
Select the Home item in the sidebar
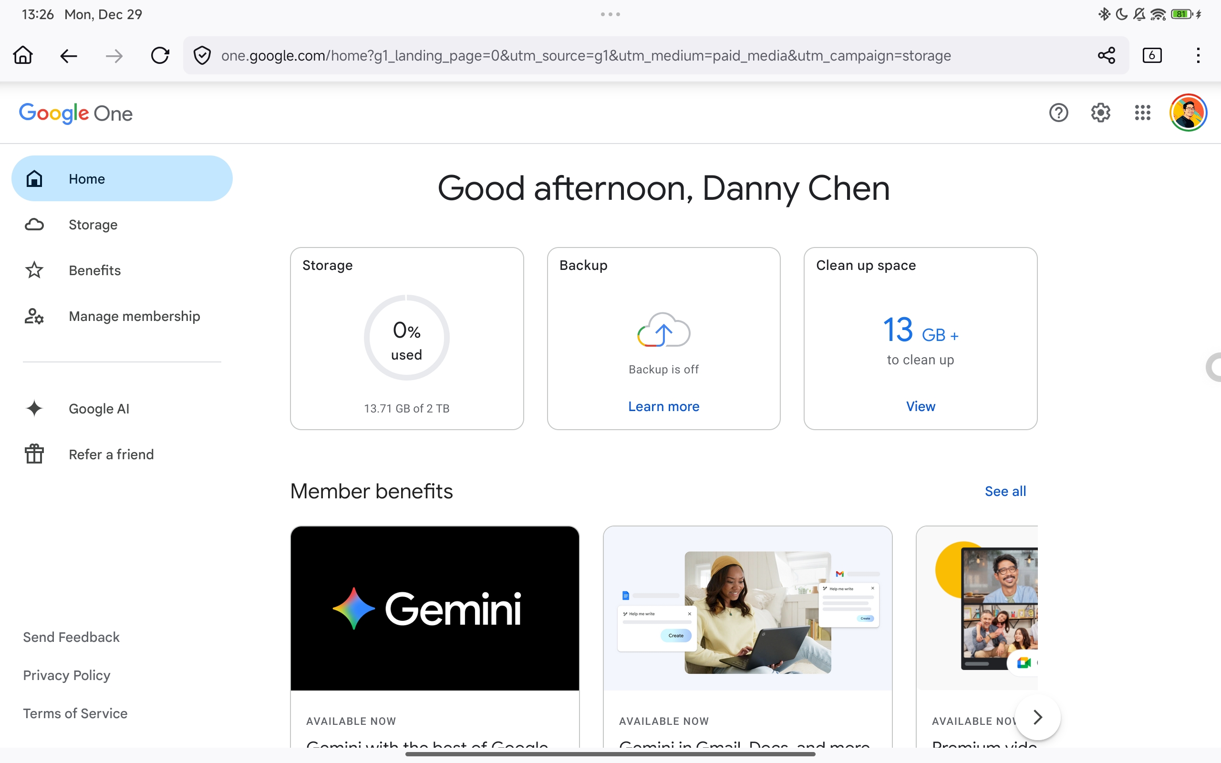86,178
